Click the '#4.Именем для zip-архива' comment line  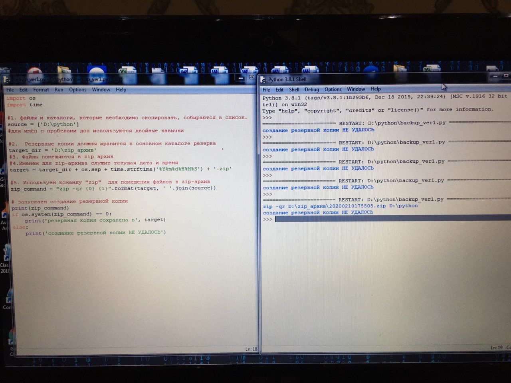[93, 163]
